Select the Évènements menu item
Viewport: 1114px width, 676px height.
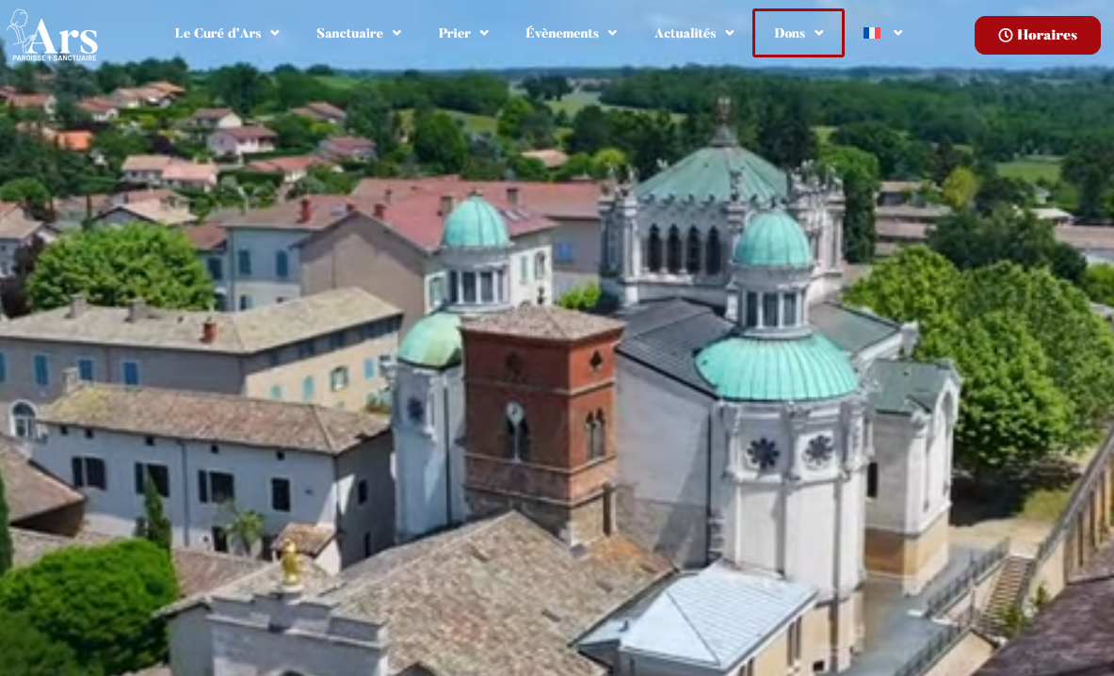[562, 33]
